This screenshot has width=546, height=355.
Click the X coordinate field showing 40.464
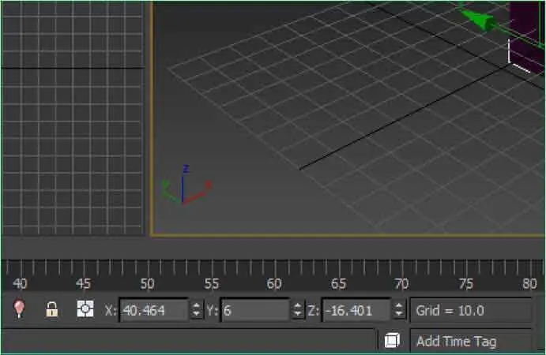coord(154,310)
